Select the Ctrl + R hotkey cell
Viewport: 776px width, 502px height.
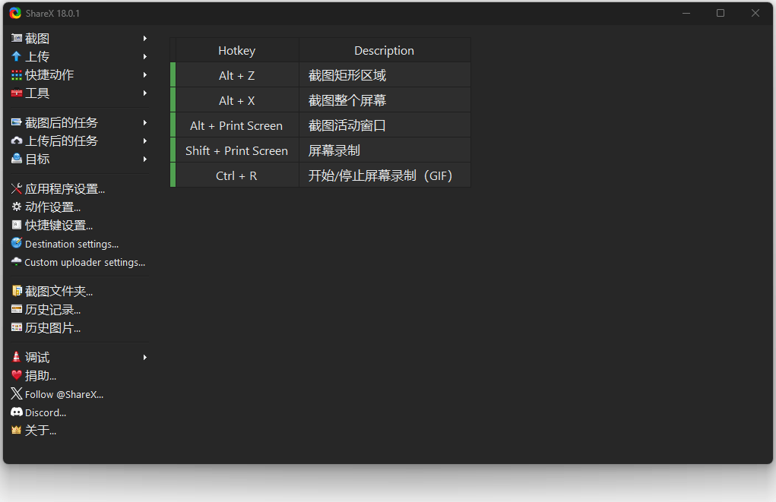click(237, 175)
